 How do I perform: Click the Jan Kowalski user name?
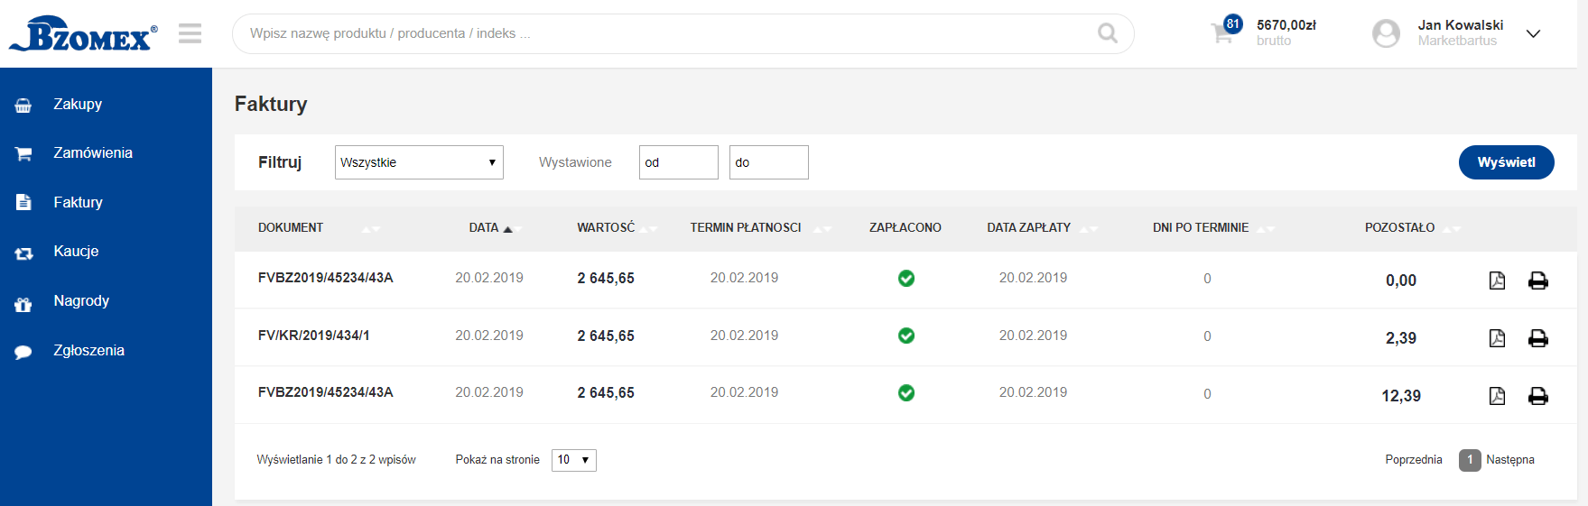click(x=1461, y=25)
